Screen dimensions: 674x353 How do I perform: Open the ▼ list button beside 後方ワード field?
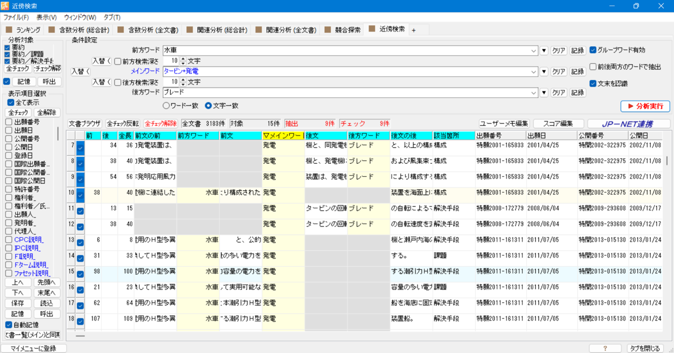[x=544, y=93]
